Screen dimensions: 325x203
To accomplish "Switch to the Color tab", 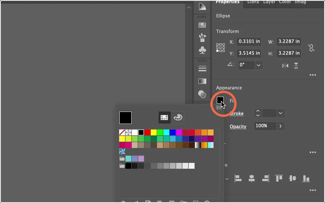I will click(285, 2).
